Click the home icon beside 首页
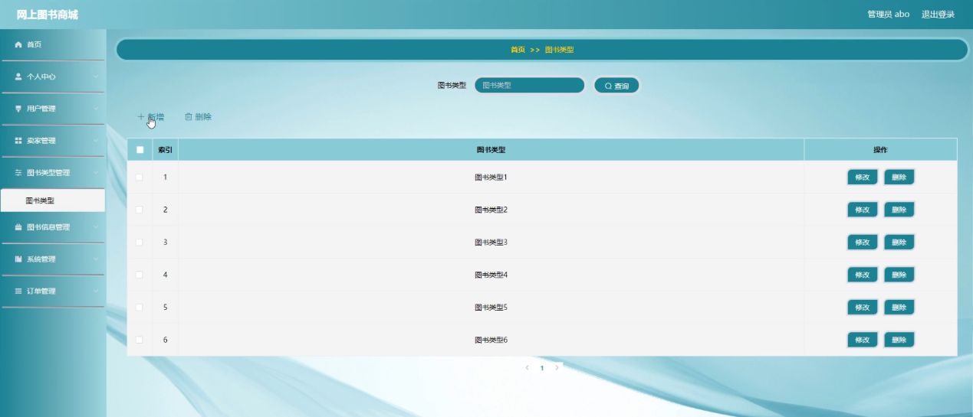The image size is (973, 417). click(19, 45)
